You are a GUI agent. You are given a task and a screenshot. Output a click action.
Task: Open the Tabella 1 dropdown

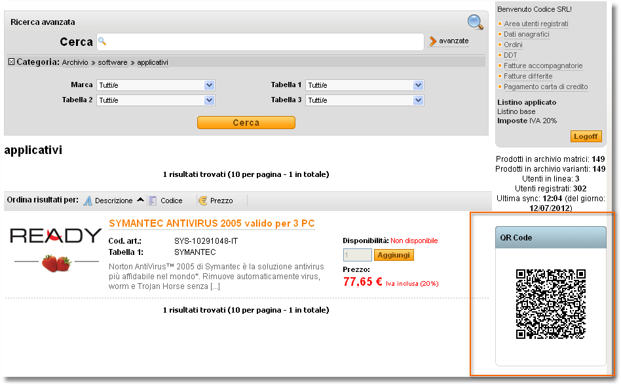[x=364, y=85]
